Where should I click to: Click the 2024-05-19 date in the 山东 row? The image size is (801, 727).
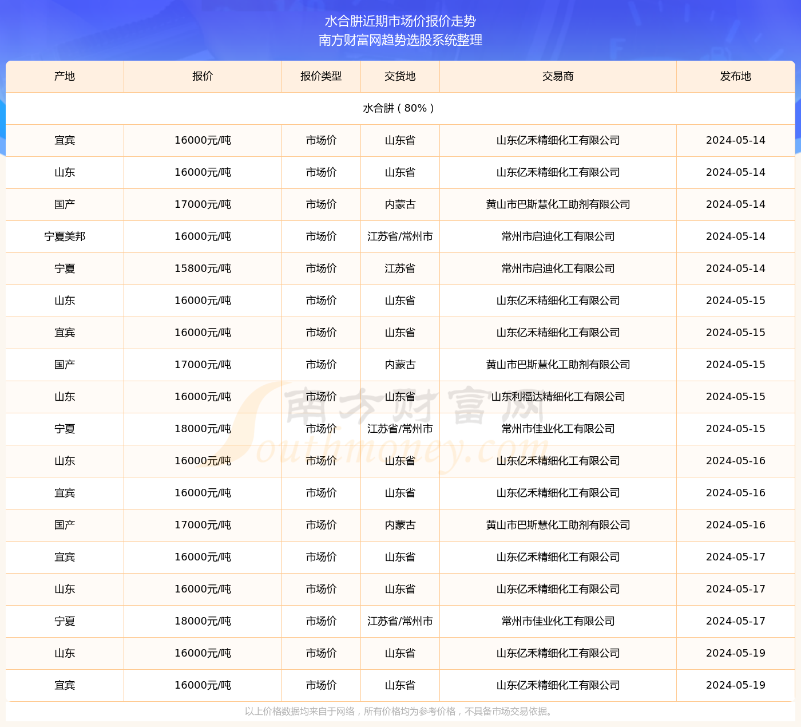736,653
